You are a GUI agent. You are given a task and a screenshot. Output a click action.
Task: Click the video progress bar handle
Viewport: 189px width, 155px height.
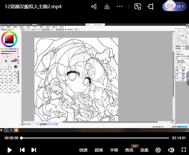(21, 138)
